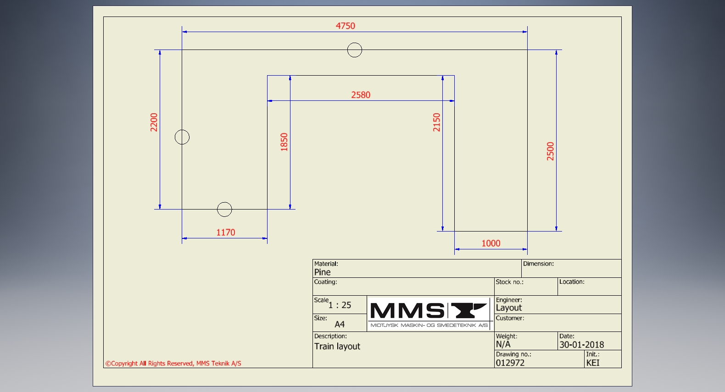Click the "Customer:" title block field

tap(558, 323)
